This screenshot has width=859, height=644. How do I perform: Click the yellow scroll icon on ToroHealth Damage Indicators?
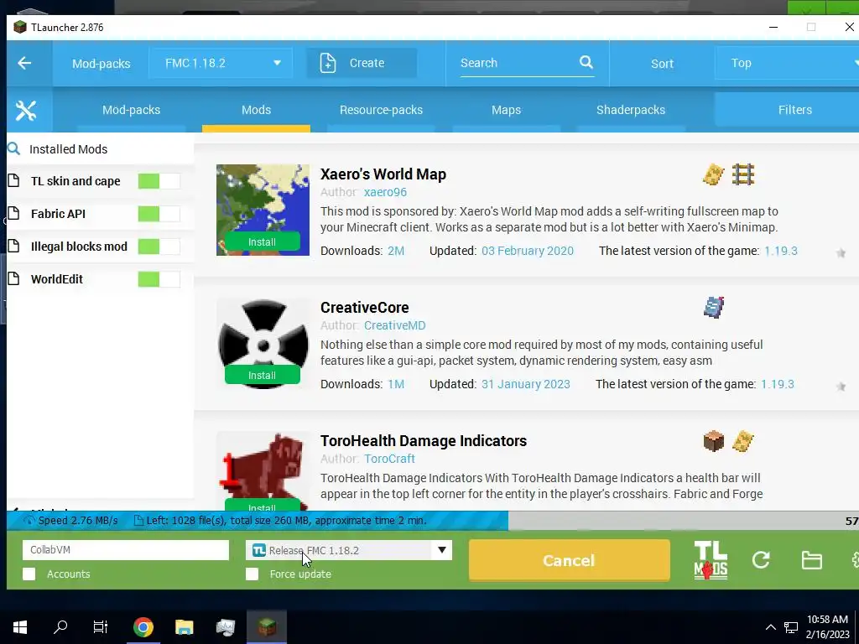743,441
